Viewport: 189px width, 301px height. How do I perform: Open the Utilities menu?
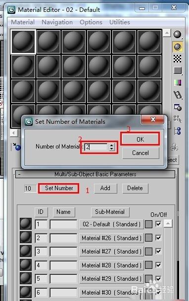tap(120, 22)
